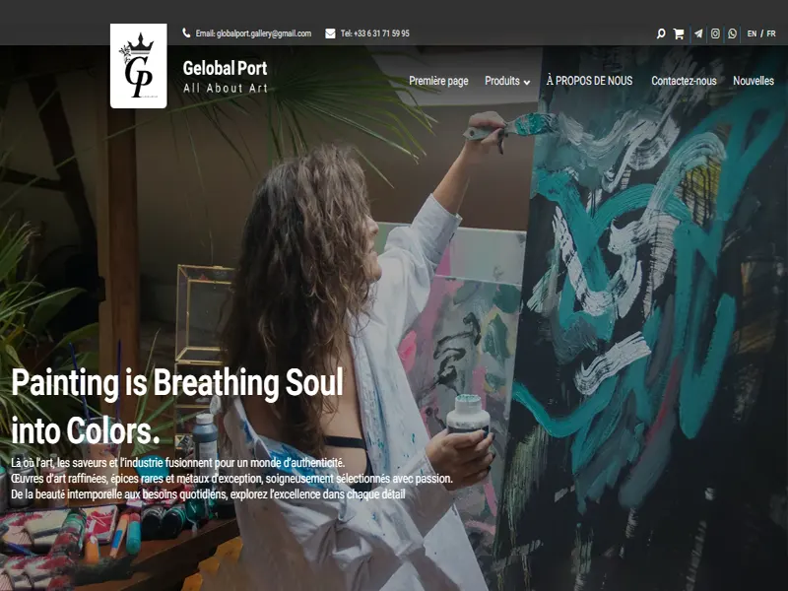Open the Nouvelles menu item
Screen dimensions: 788x591
[754, 81]
